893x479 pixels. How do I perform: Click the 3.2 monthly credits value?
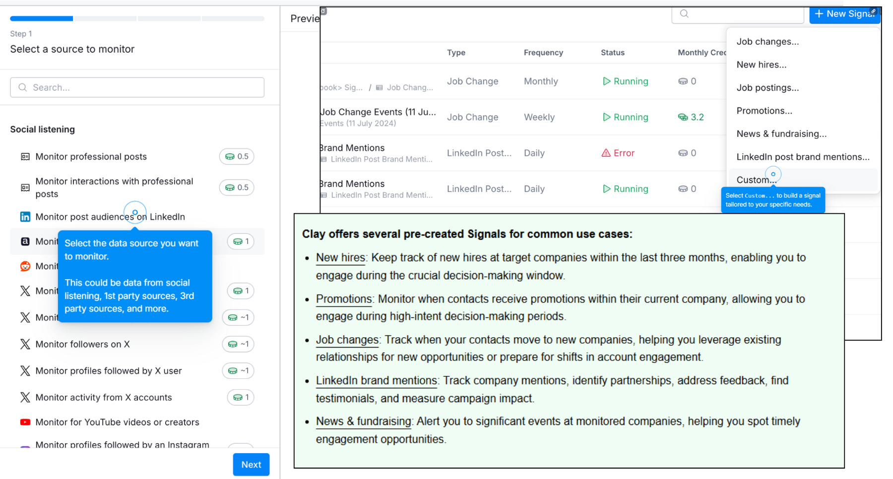pos(691,117)
